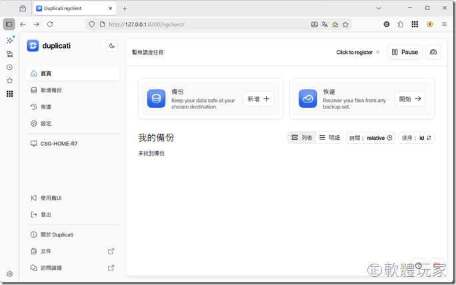Open 設定 settings in the sidebar
Screen dimensions: 456x285
coord(72,123)
